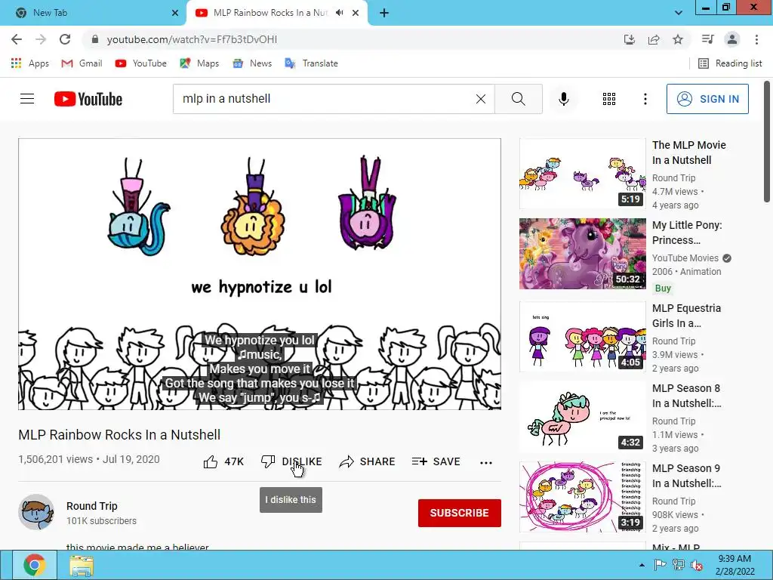Screen dimensions: 773x580
Task: Open YouTube bookmark in bookmarks bar
Action: pos(140,63)
